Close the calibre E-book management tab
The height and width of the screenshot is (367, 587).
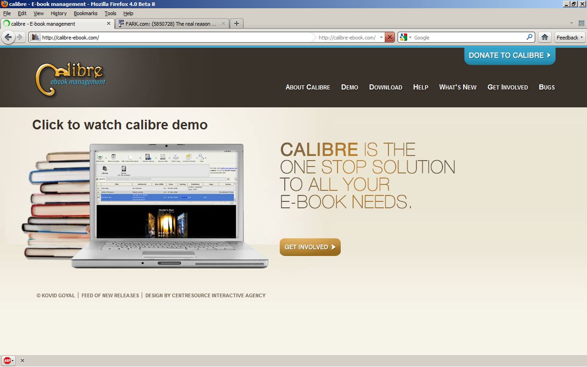click(x=109, y=23)
